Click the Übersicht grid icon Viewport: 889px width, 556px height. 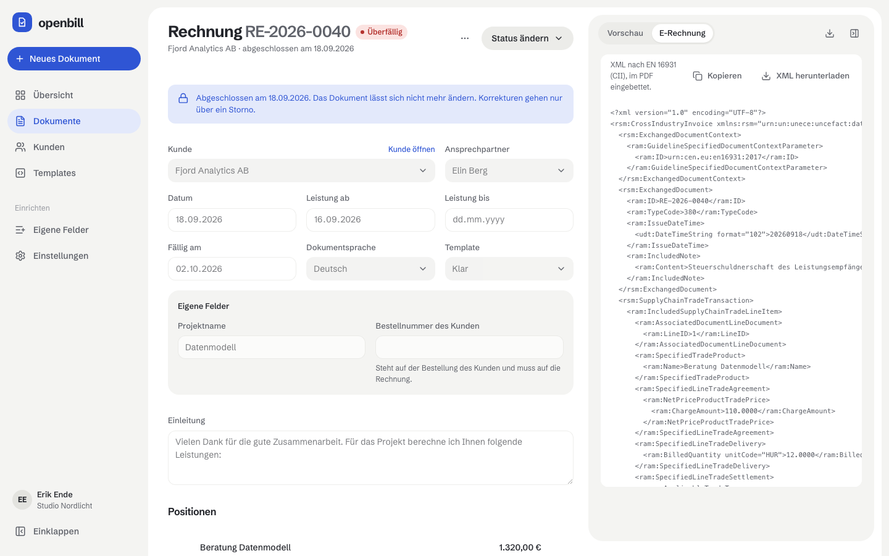click(x=20, y=95)
